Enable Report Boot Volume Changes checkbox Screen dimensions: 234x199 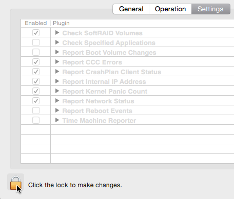point(36,52)
